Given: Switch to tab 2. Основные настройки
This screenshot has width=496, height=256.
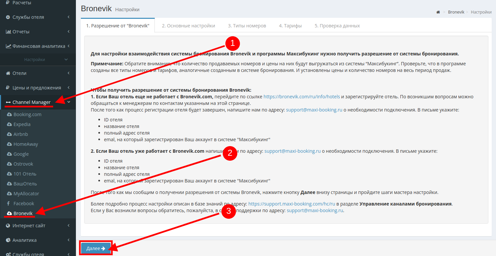Looking at the screenshot, I should pos(188,25).
